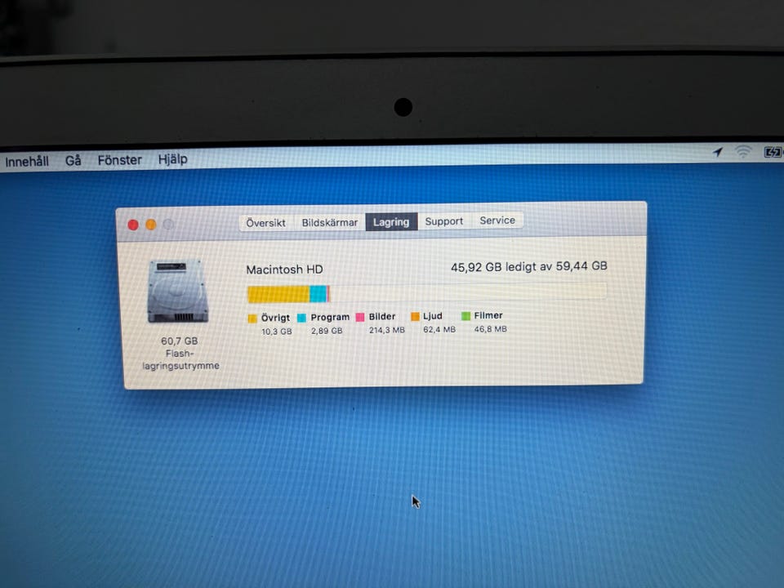Click the '10,3 GB' Övrigt size value
Image resolution: width=784 pixels, height=588 pixels.
coord(277,332)
